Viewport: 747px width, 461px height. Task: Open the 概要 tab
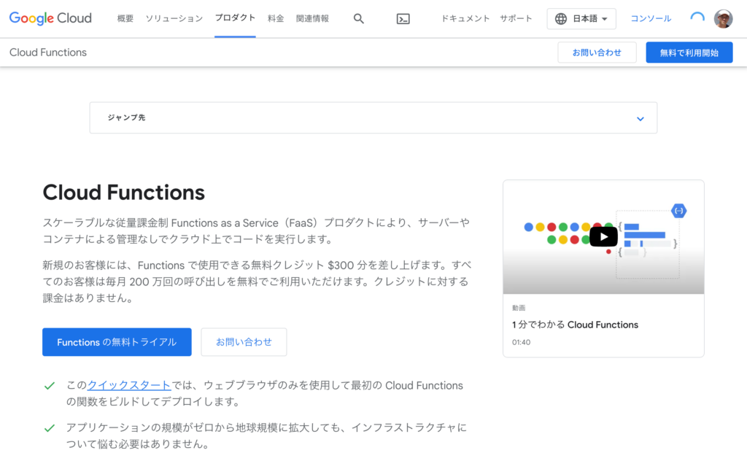click(125, 19)
